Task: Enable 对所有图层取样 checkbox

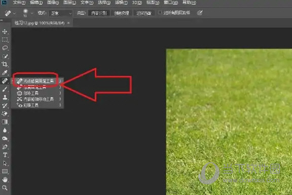Action: pyautogui.click(x=160, y=13)
